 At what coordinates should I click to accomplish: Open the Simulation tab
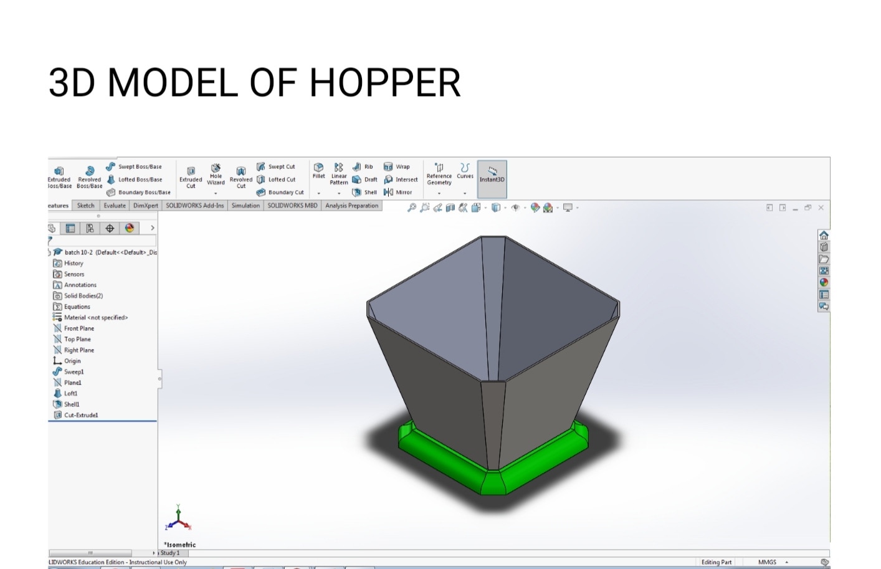tap(245, 206)
